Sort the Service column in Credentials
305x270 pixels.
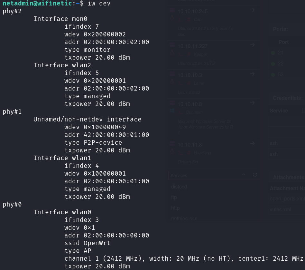coord(303,111)
